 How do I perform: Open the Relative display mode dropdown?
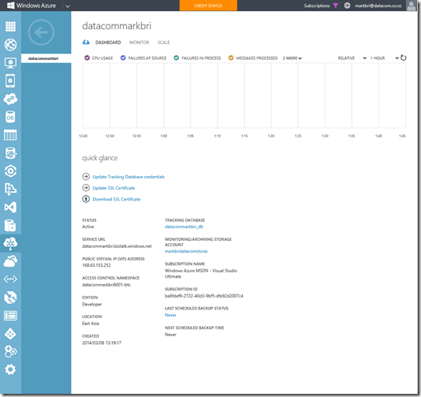[352, 58]
